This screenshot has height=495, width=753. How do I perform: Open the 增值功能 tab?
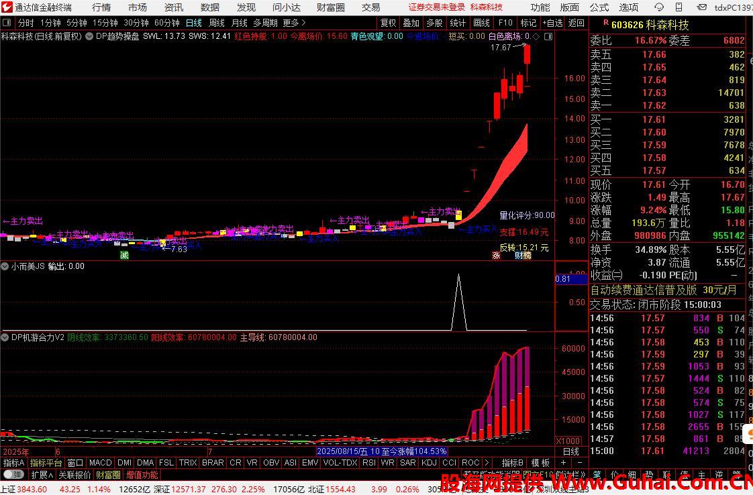tap(142, 475)
